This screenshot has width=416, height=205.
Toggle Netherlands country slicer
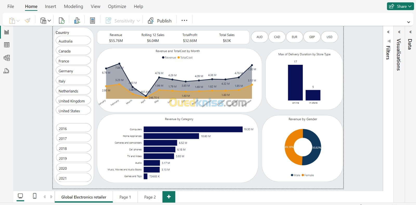[73, 91]
